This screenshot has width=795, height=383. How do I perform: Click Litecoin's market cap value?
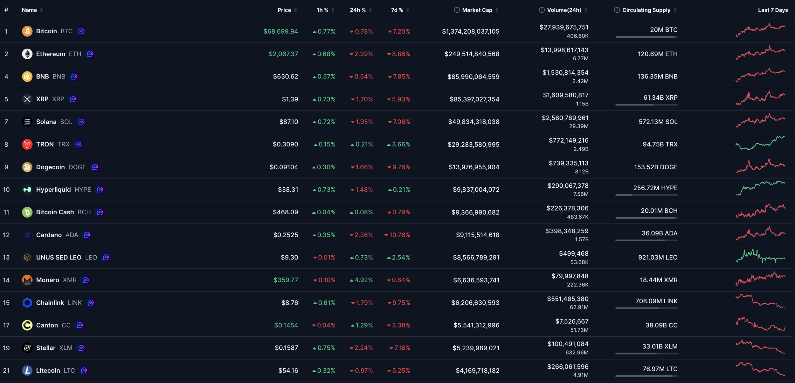pos(477,371)
